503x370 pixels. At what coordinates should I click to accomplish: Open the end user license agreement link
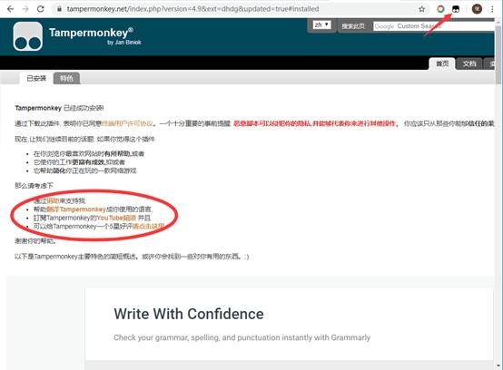tap(127, 123)
